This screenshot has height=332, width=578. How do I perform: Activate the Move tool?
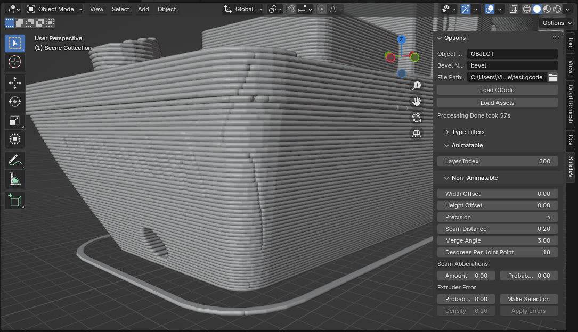point(15,82)
